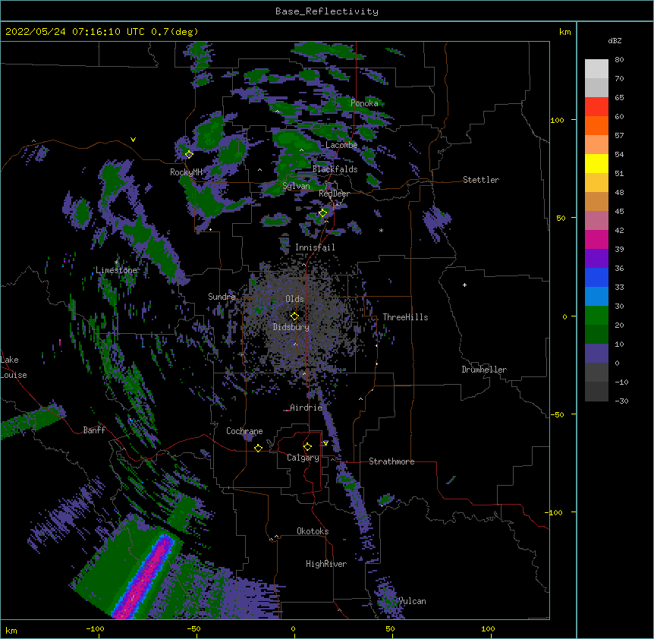Click the green 30 dBZ legend swatch
Screen dimensions: 654x639
pos(596,316)
